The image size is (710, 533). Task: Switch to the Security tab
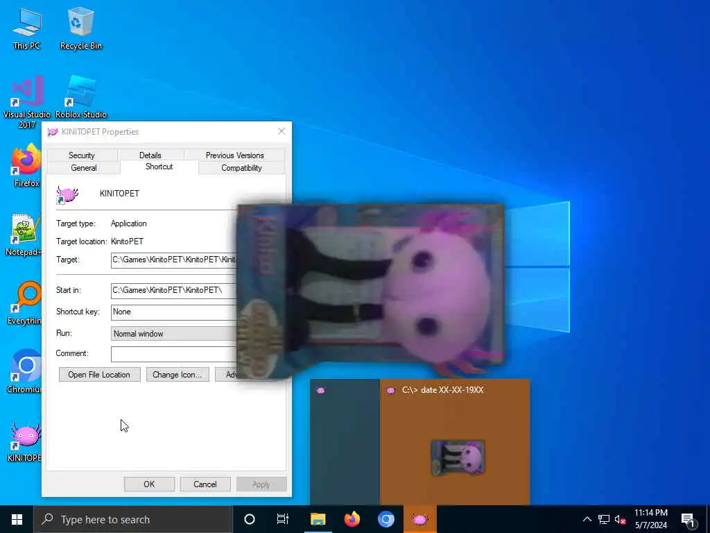point(82,155)
